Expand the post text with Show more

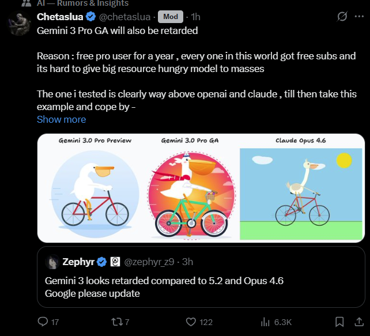coord(61,119)
